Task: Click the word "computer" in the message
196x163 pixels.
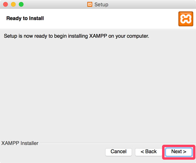Action: pos(138,36)
